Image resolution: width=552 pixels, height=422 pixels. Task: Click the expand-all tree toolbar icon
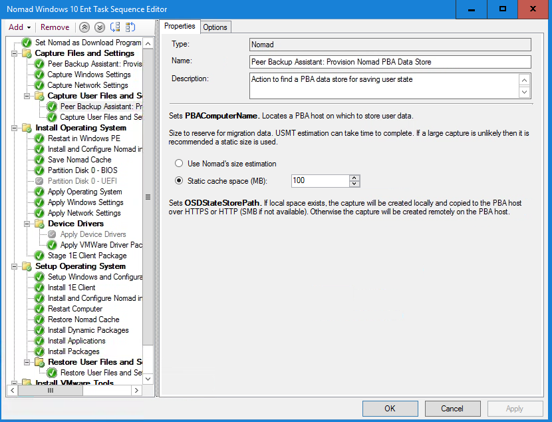(115, 27)
